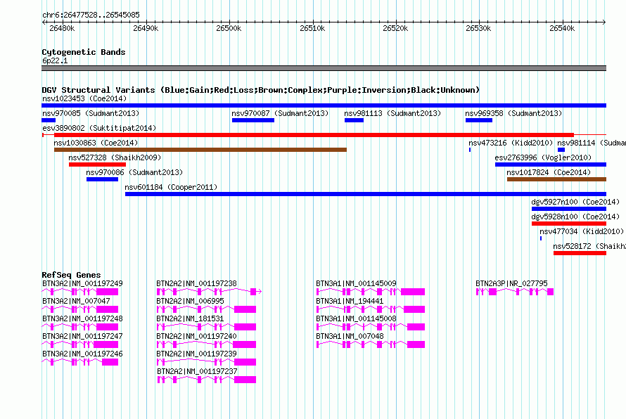Image resolution: width=626 pixels, height=419 pixels.
Task: Click the blue bar under nsv1023453
Action: click(x=324, y=105)
